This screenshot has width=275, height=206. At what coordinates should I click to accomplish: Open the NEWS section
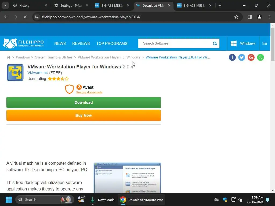click(60, 43)
